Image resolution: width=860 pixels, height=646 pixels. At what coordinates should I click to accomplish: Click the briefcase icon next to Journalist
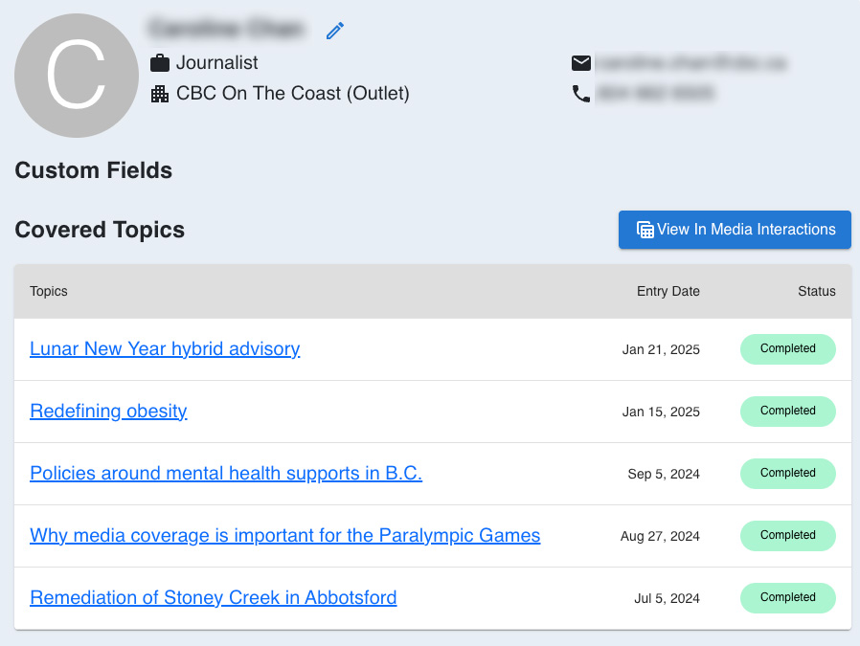pos(160,63)
